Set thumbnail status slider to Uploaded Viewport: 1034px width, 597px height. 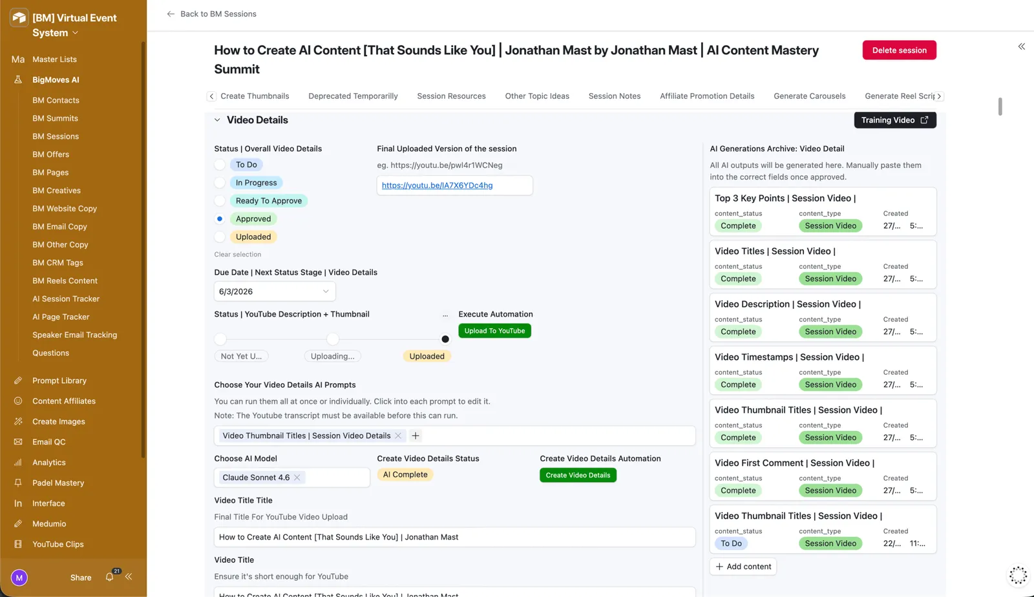445,339
